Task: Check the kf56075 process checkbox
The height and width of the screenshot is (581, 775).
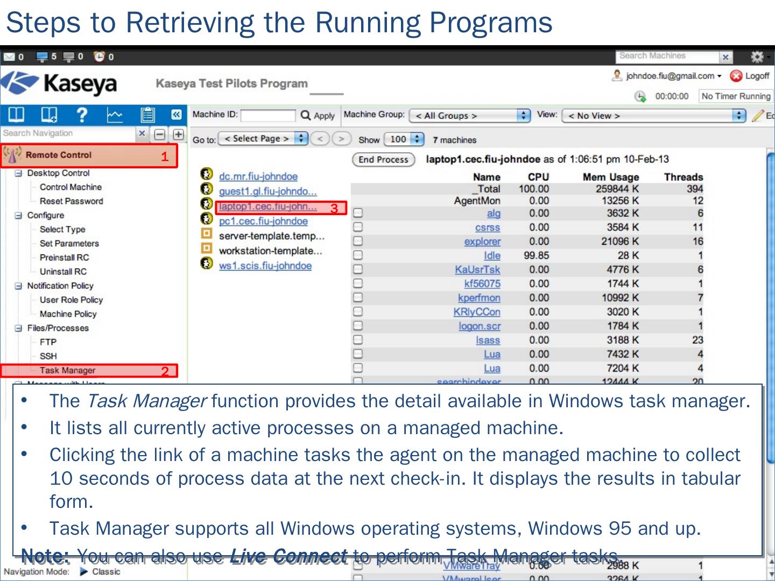Action: coord(358,283)
